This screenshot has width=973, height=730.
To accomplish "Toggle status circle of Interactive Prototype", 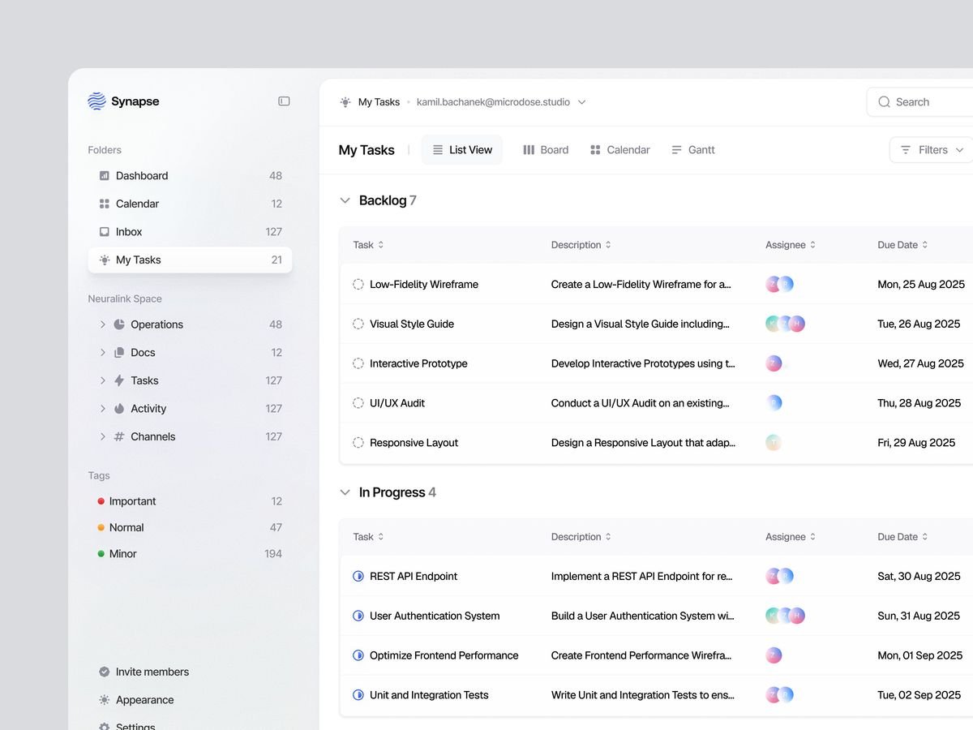I will click(x=358, y=363).
